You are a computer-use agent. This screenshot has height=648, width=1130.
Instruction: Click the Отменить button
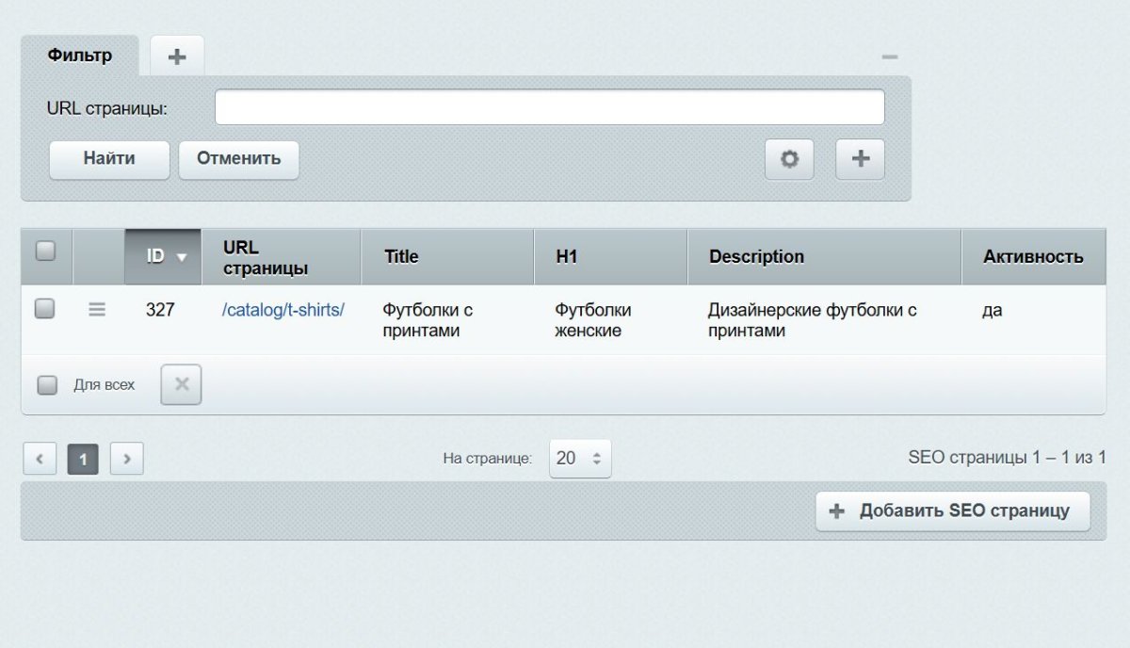pos(238,159)
